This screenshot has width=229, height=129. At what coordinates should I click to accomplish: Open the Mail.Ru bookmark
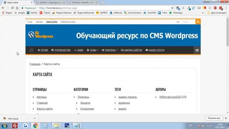point(32,13)
